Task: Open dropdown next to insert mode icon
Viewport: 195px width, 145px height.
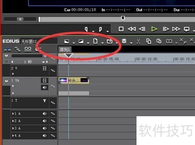Action: point(74,43)
